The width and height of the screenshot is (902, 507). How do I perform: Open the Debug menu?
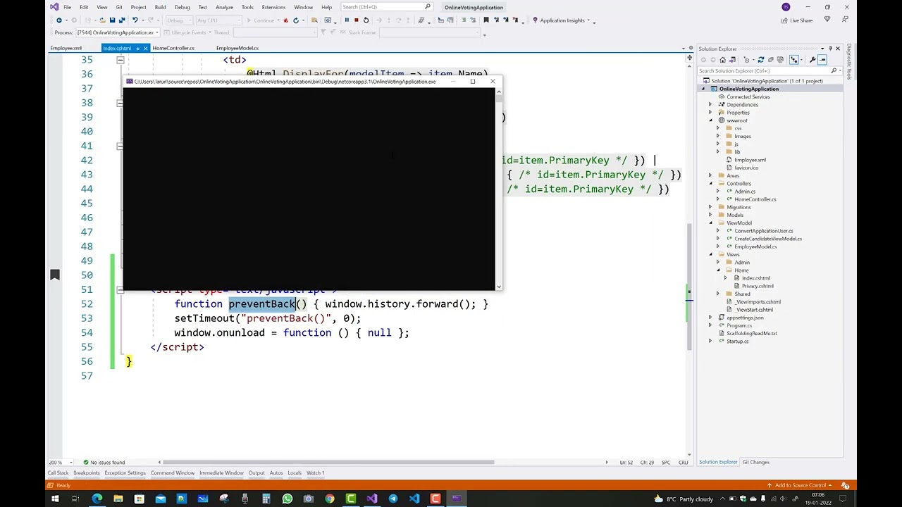click(182, 7)
